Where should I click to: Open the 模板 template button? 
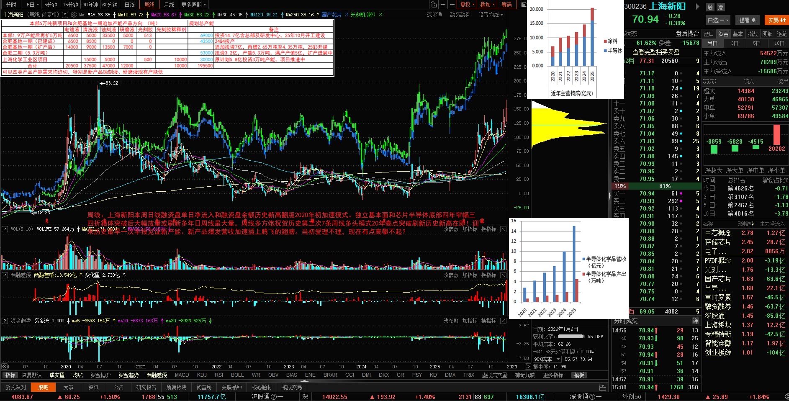(579, 375)
